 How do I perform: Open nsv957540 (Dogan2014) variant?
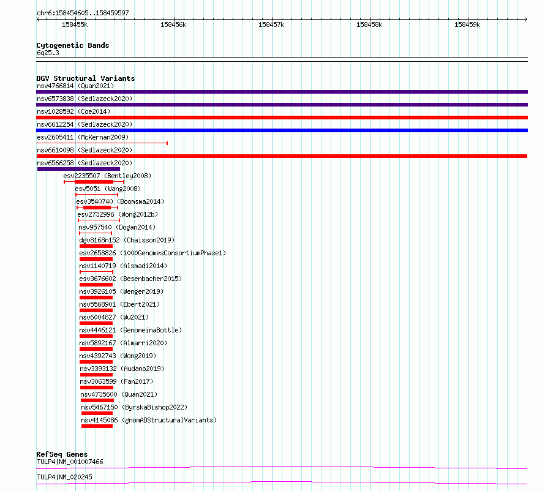[x=117, y=227]
